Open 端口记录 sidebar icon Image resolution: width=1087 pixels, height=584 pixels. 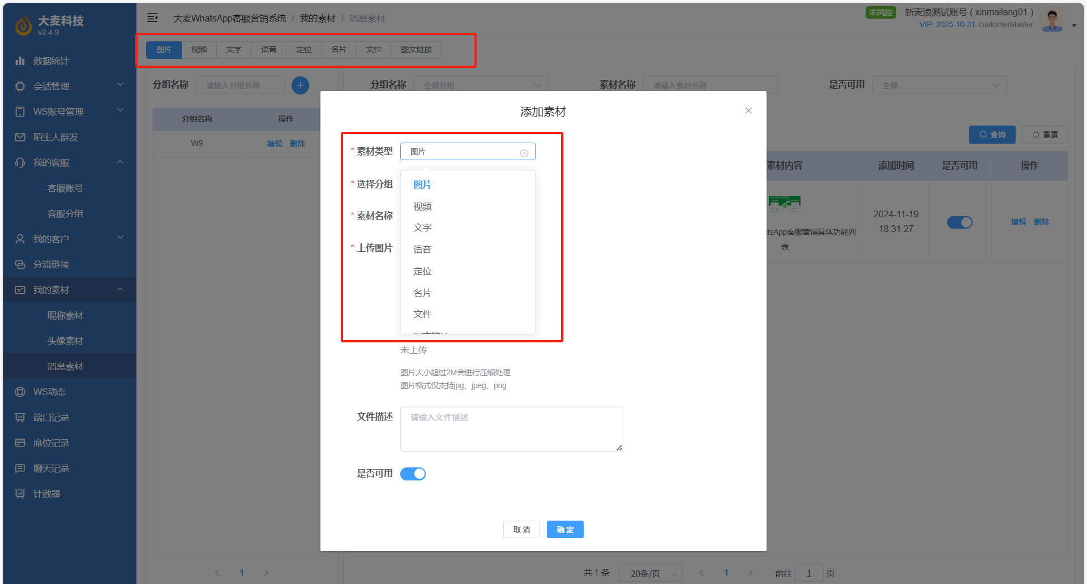(x=20, y=417)
